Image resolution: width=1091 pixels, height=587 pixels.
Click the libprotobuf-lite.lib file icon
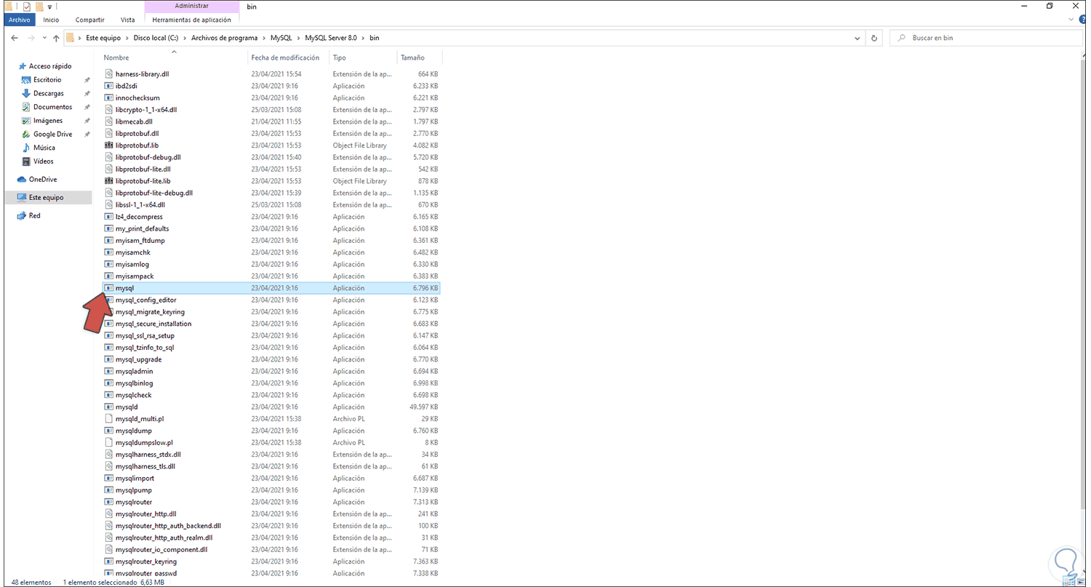[x=109, y=181]
